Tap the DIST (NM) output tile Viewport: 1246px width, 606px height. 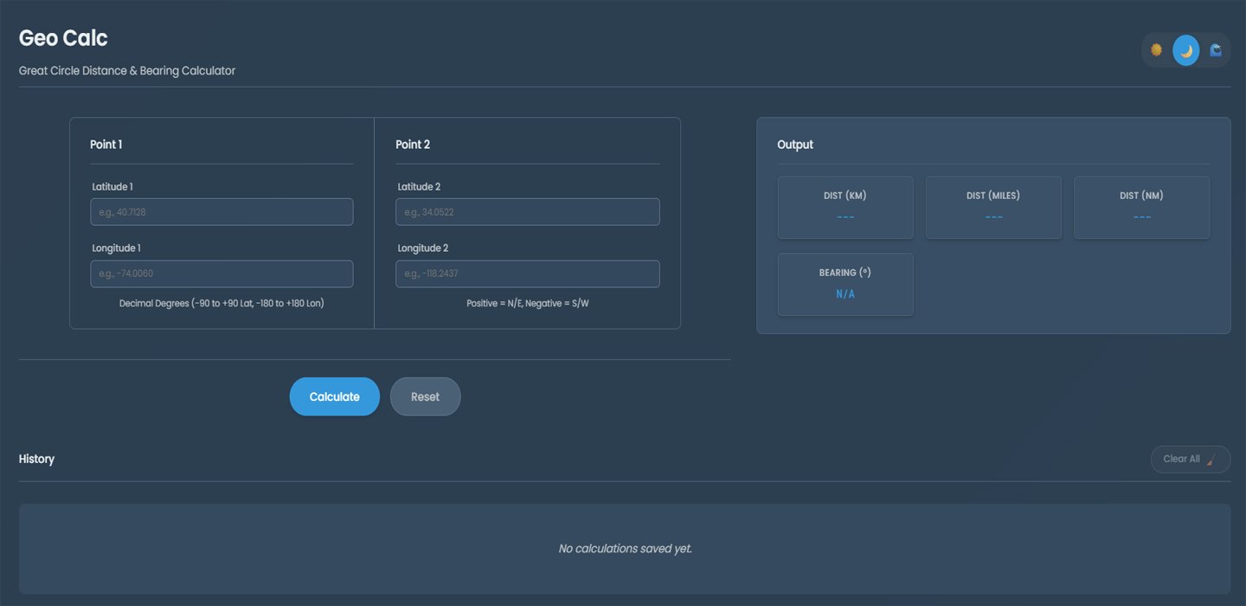click(x=1141, y=208)
